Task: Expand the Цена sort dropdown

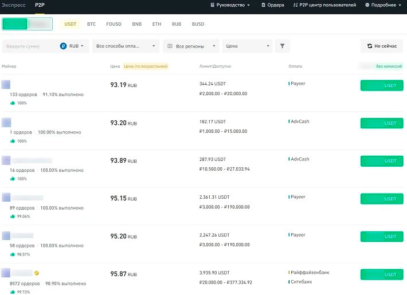Action: [248, 46]
